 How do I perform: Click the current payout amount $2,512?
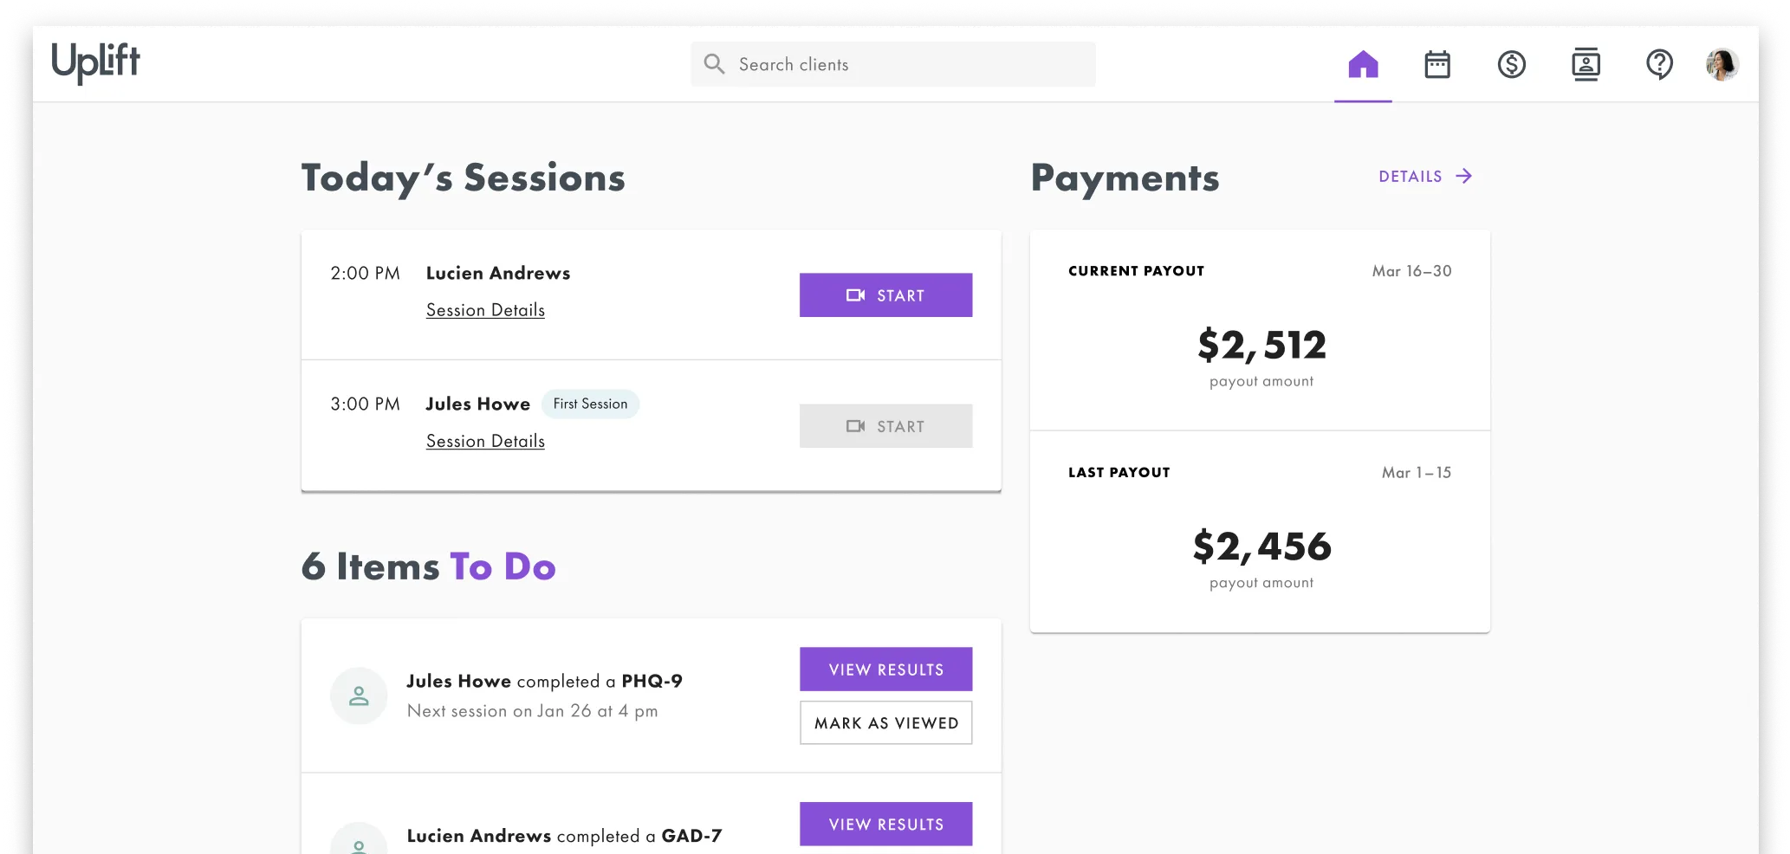coord(1261,346)
